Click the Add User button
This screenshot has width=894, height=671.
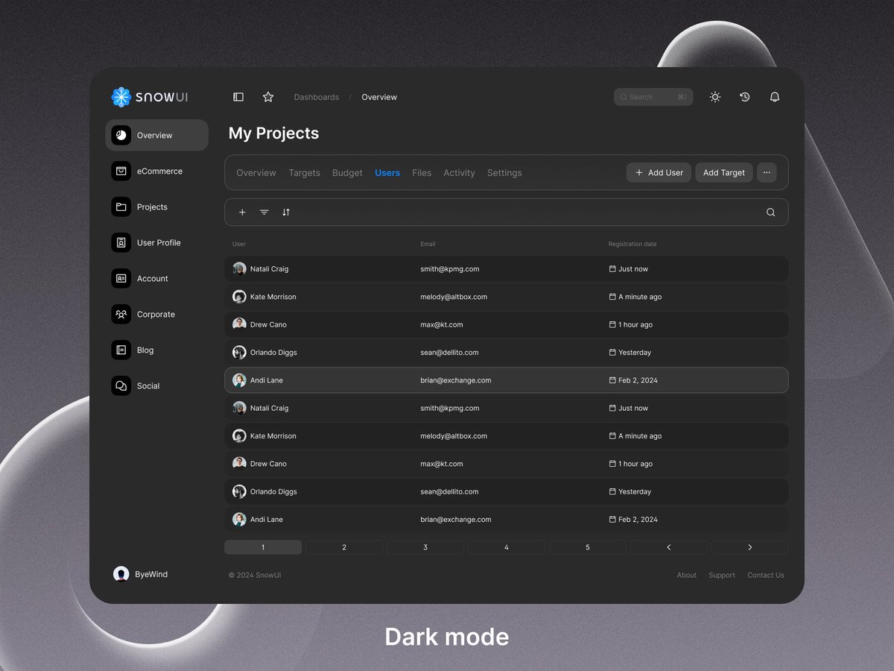[659, 172]
